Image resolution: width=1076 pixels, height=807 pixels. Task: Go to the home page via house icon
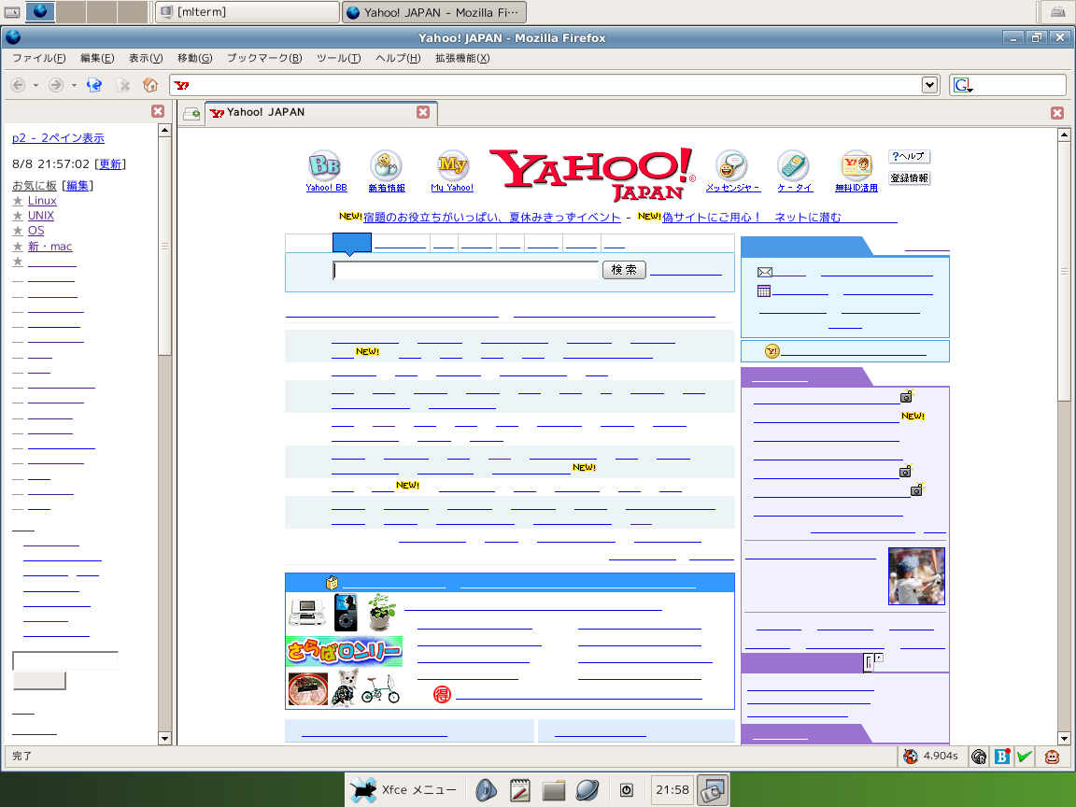click(x=150, y=85)
